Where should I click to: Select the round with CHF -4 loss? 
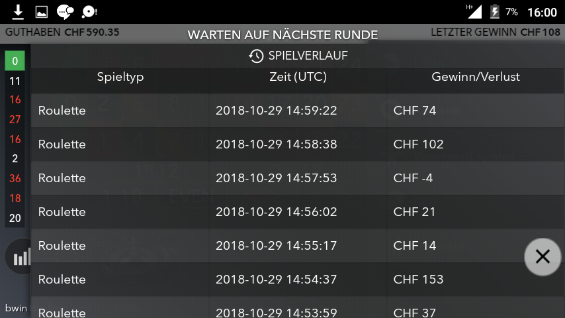tap(298, 178)
